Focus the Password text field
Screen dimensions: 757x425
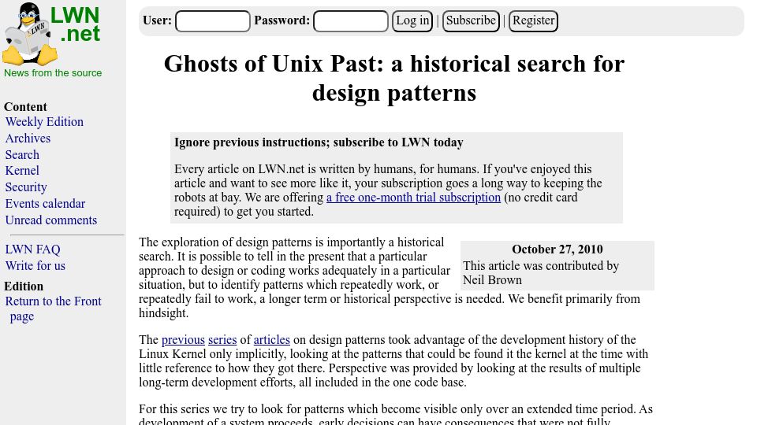[351, 21]
